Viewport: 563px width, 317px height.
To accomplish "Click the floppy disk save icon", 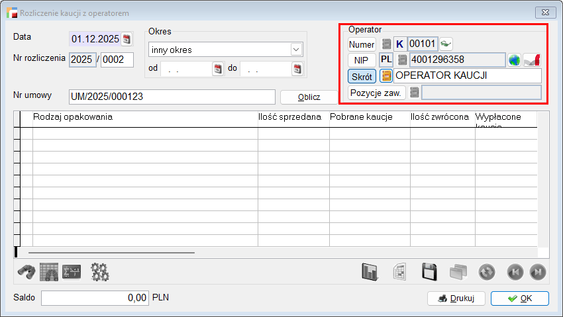I will pos(429,272).
